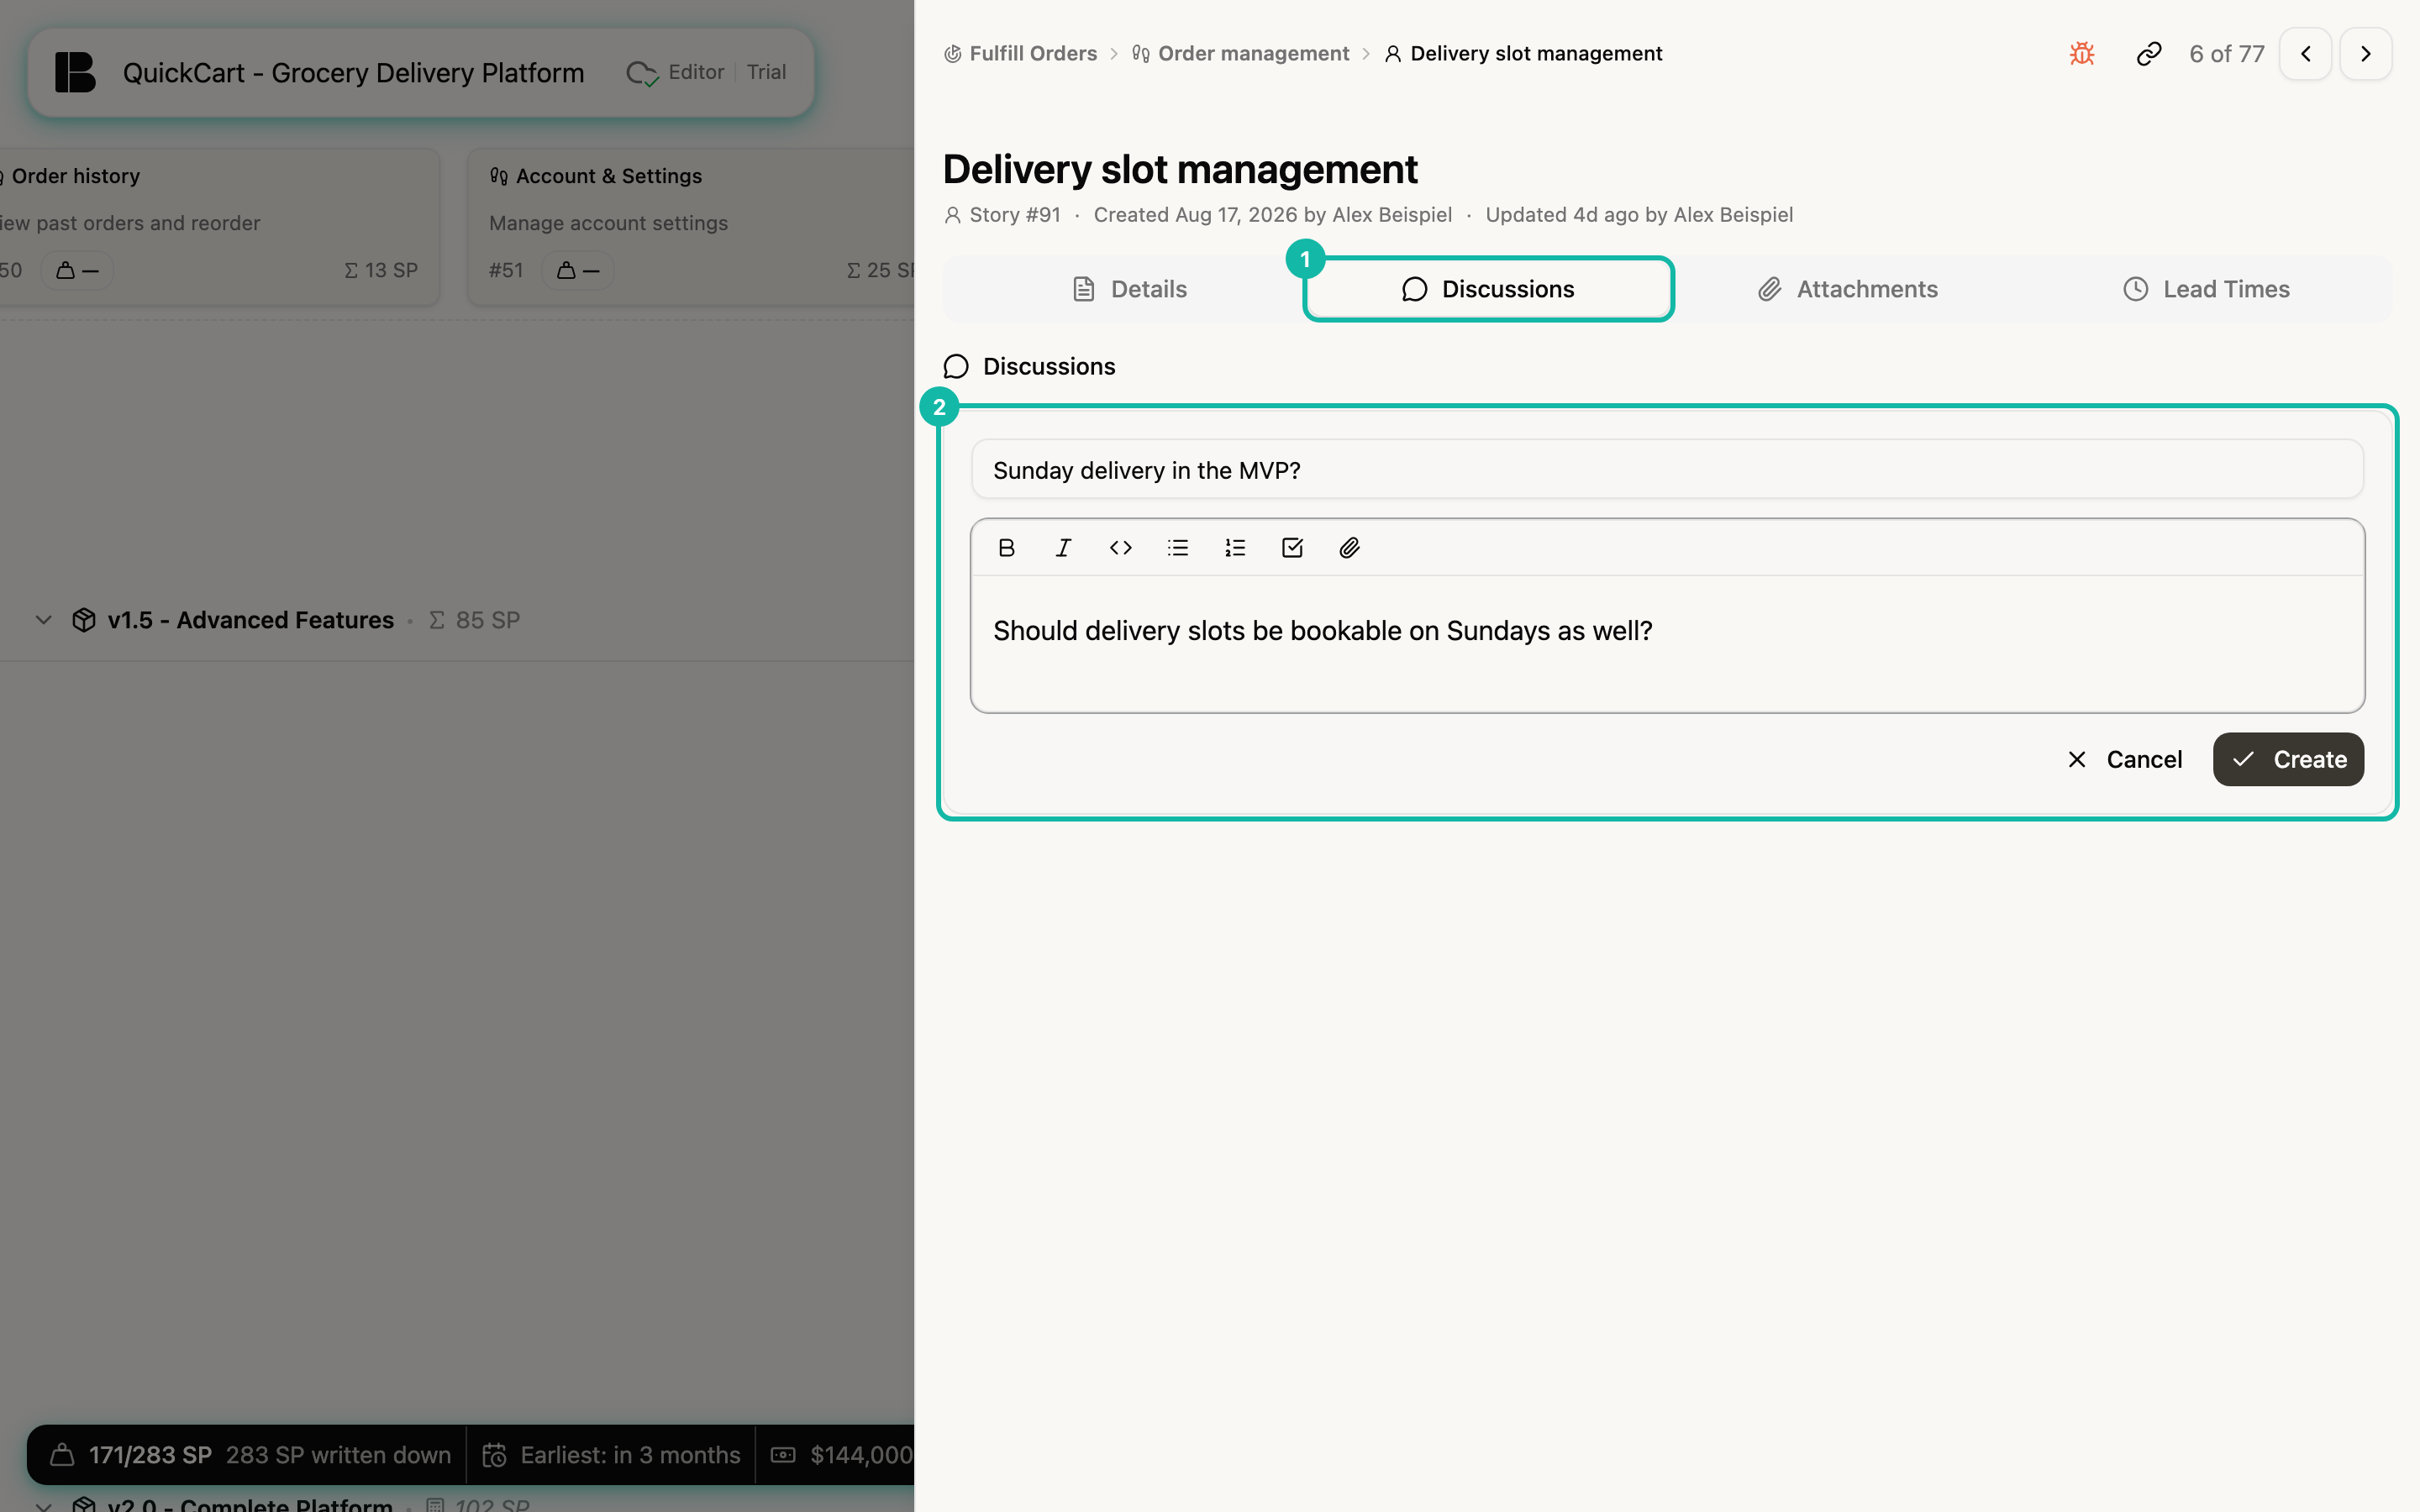Attach a file via the paperclip icon
The image size is (2420, 1512).
click(x=1349, y=547)
